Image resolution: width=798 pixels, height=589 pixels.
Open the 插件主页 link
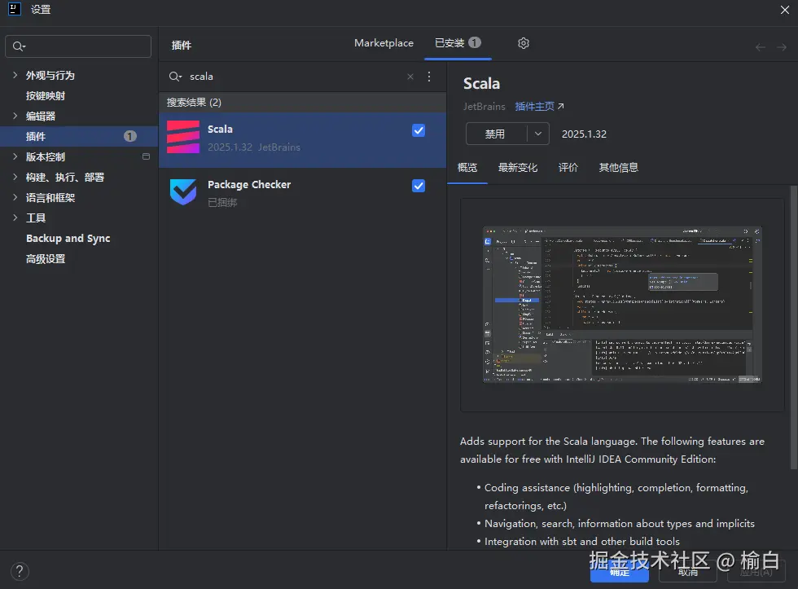tap(534, 107)
